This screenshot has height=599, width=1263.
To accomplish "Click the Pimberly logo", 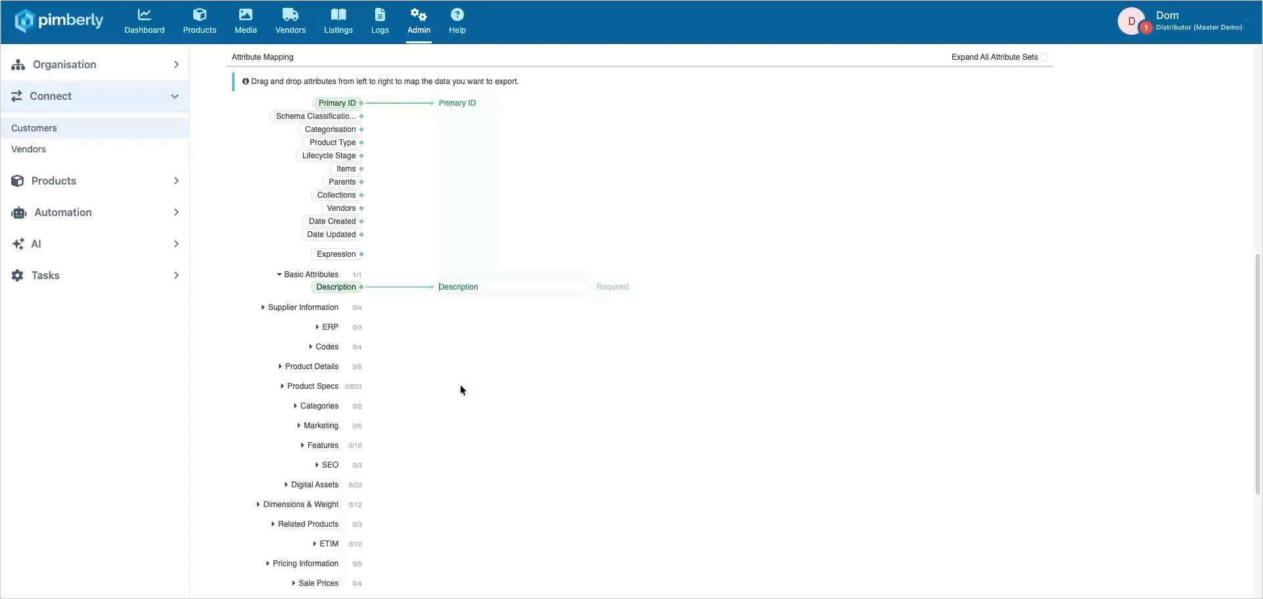I will coord(58,20).
